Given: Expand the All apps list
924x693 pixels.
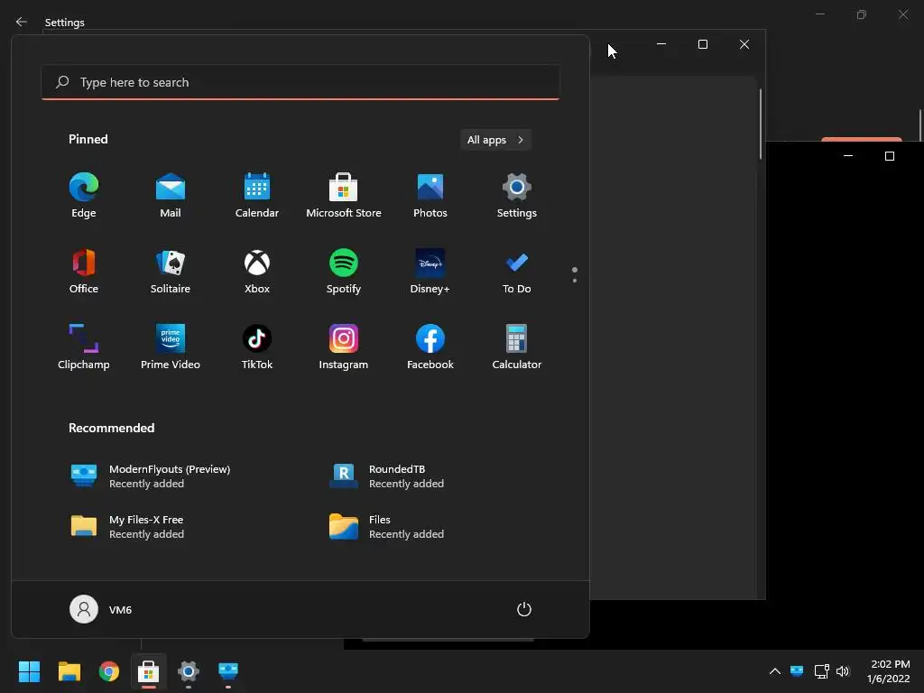Looking at the screenshot, I should [495, 140].
